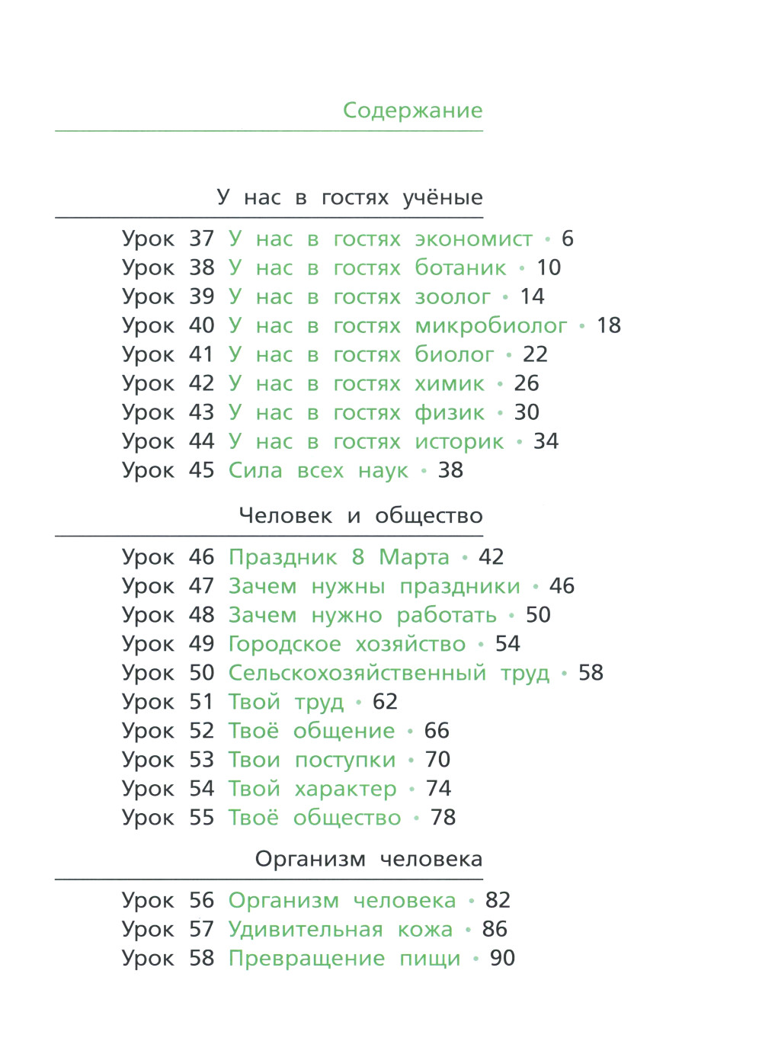This screenshot has height=1054, width=762.
Task: Open lesson 42 'У нас в гостях химик'
Action: (356, 384)
